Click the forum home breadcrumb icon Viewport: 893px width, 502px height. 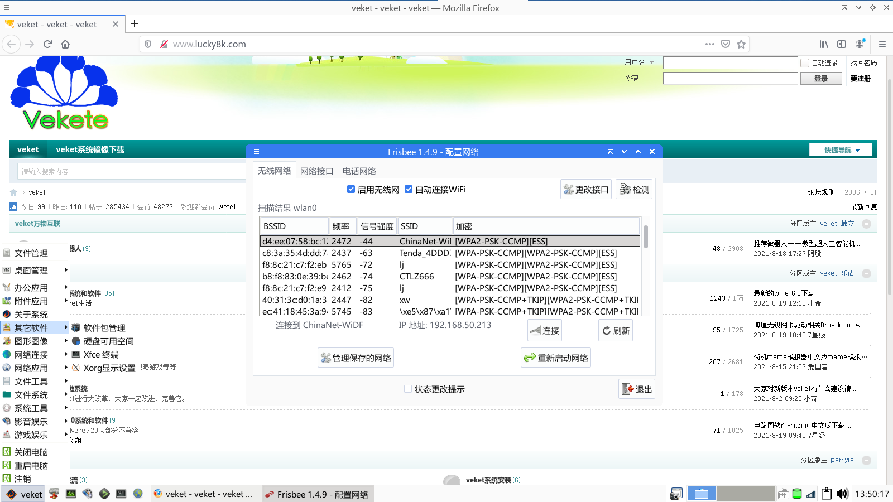13,192
